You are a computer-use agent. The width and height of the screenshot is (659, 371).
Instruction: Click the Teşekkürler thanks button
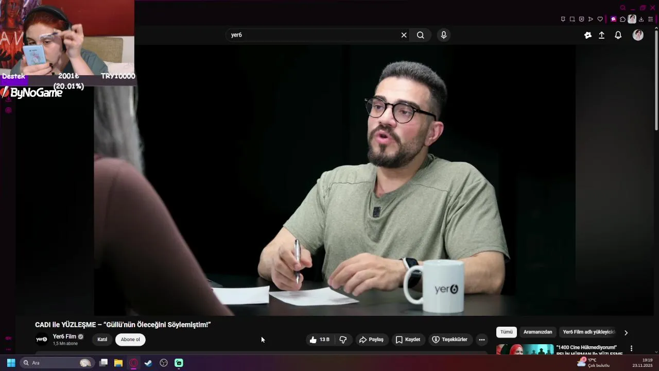tap(449, 340)
